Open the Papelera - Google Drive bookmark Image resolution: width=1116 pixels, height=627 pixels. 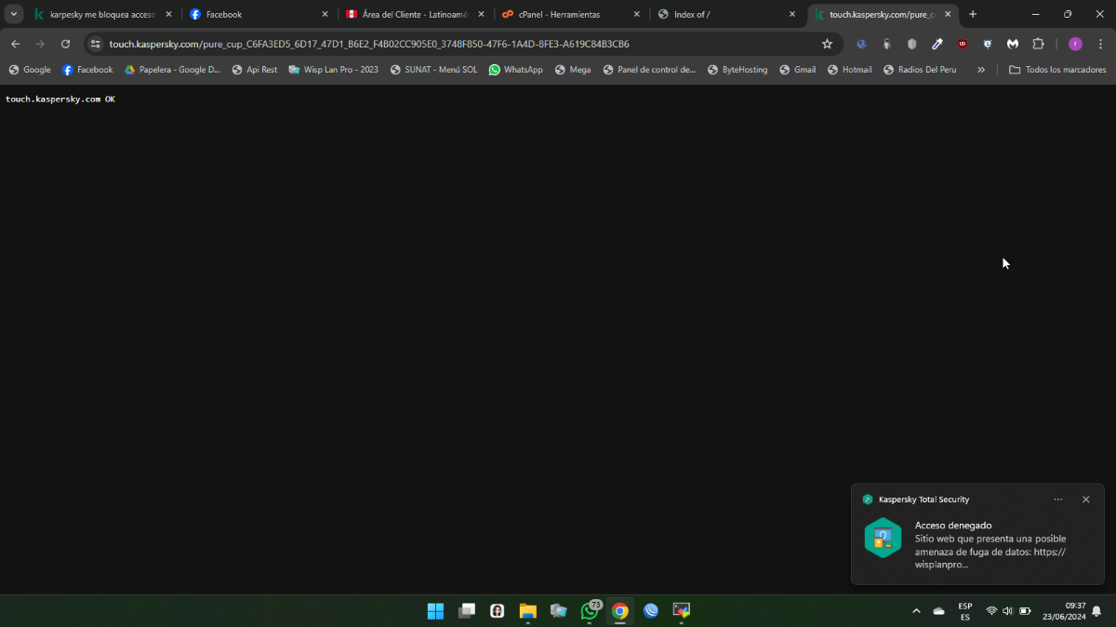tap(172, 70)
